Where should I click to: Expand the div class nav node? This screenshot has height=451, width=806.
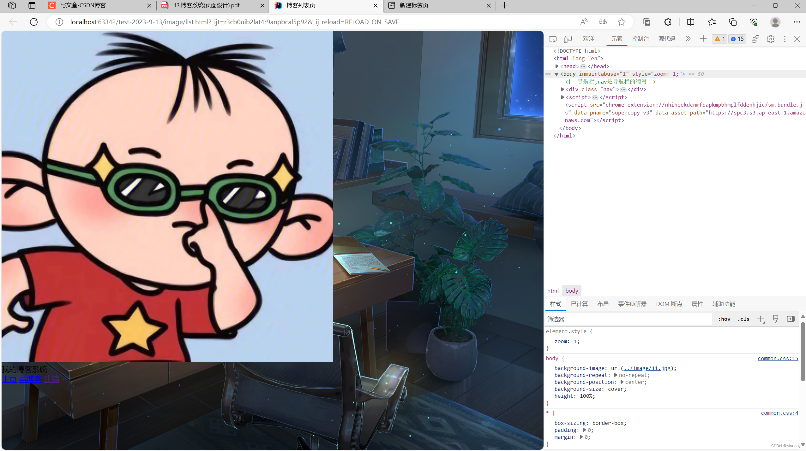coord(562,89)
